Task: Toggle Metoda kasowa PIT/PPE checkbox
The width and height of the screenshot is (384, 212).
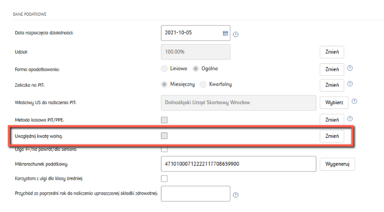Action: (x=164, y=120)
